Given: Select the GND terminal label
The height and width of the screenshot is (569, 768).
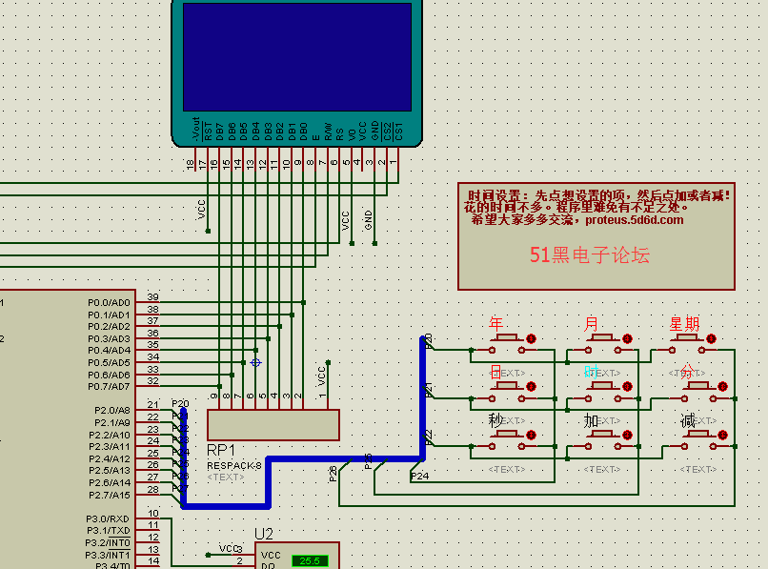Looking at the screenshot, I should click(369, 220).
